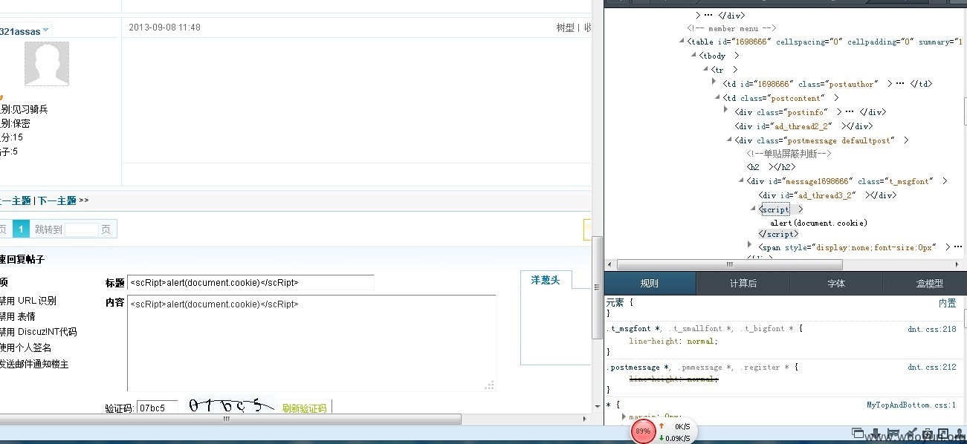Click page number 1 button
Viewport: 967px width, 444px height.
[x=21, y=229]
